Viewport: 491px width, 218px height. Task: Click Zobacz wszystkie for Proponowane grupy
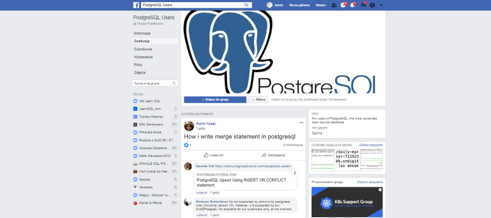[x=370, y=182]
